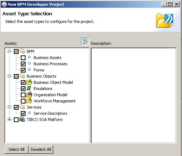The height and width of the screenshot is (156, 182).
Task: Select the BPM tree label
Action: pos(30,51)
